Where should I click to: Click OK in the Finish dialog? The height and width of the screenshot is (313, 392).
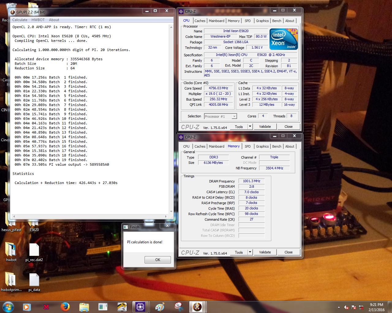click(158, 260)
